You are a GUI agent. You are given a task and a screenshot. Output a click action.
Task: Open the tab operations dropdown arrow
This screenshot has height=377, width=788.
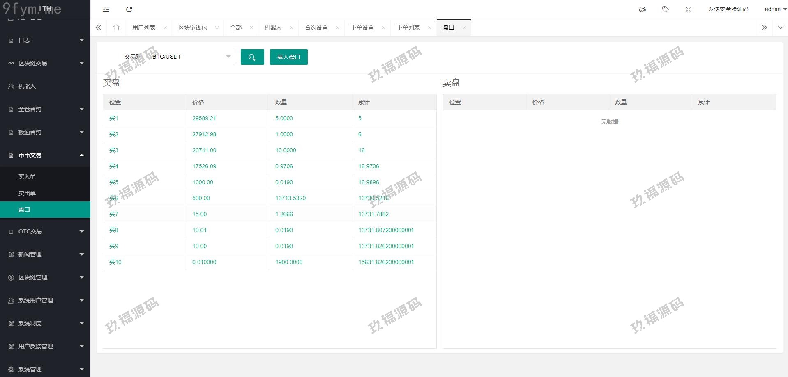781,27
